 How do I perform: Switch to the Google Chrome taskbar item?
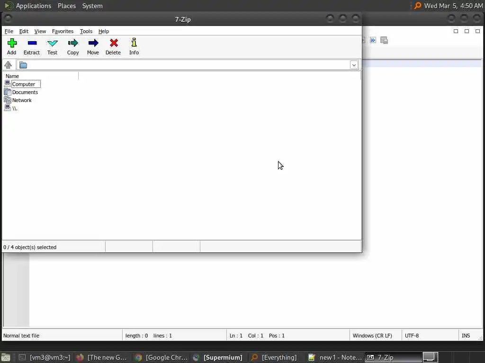(x=162, y=357)
